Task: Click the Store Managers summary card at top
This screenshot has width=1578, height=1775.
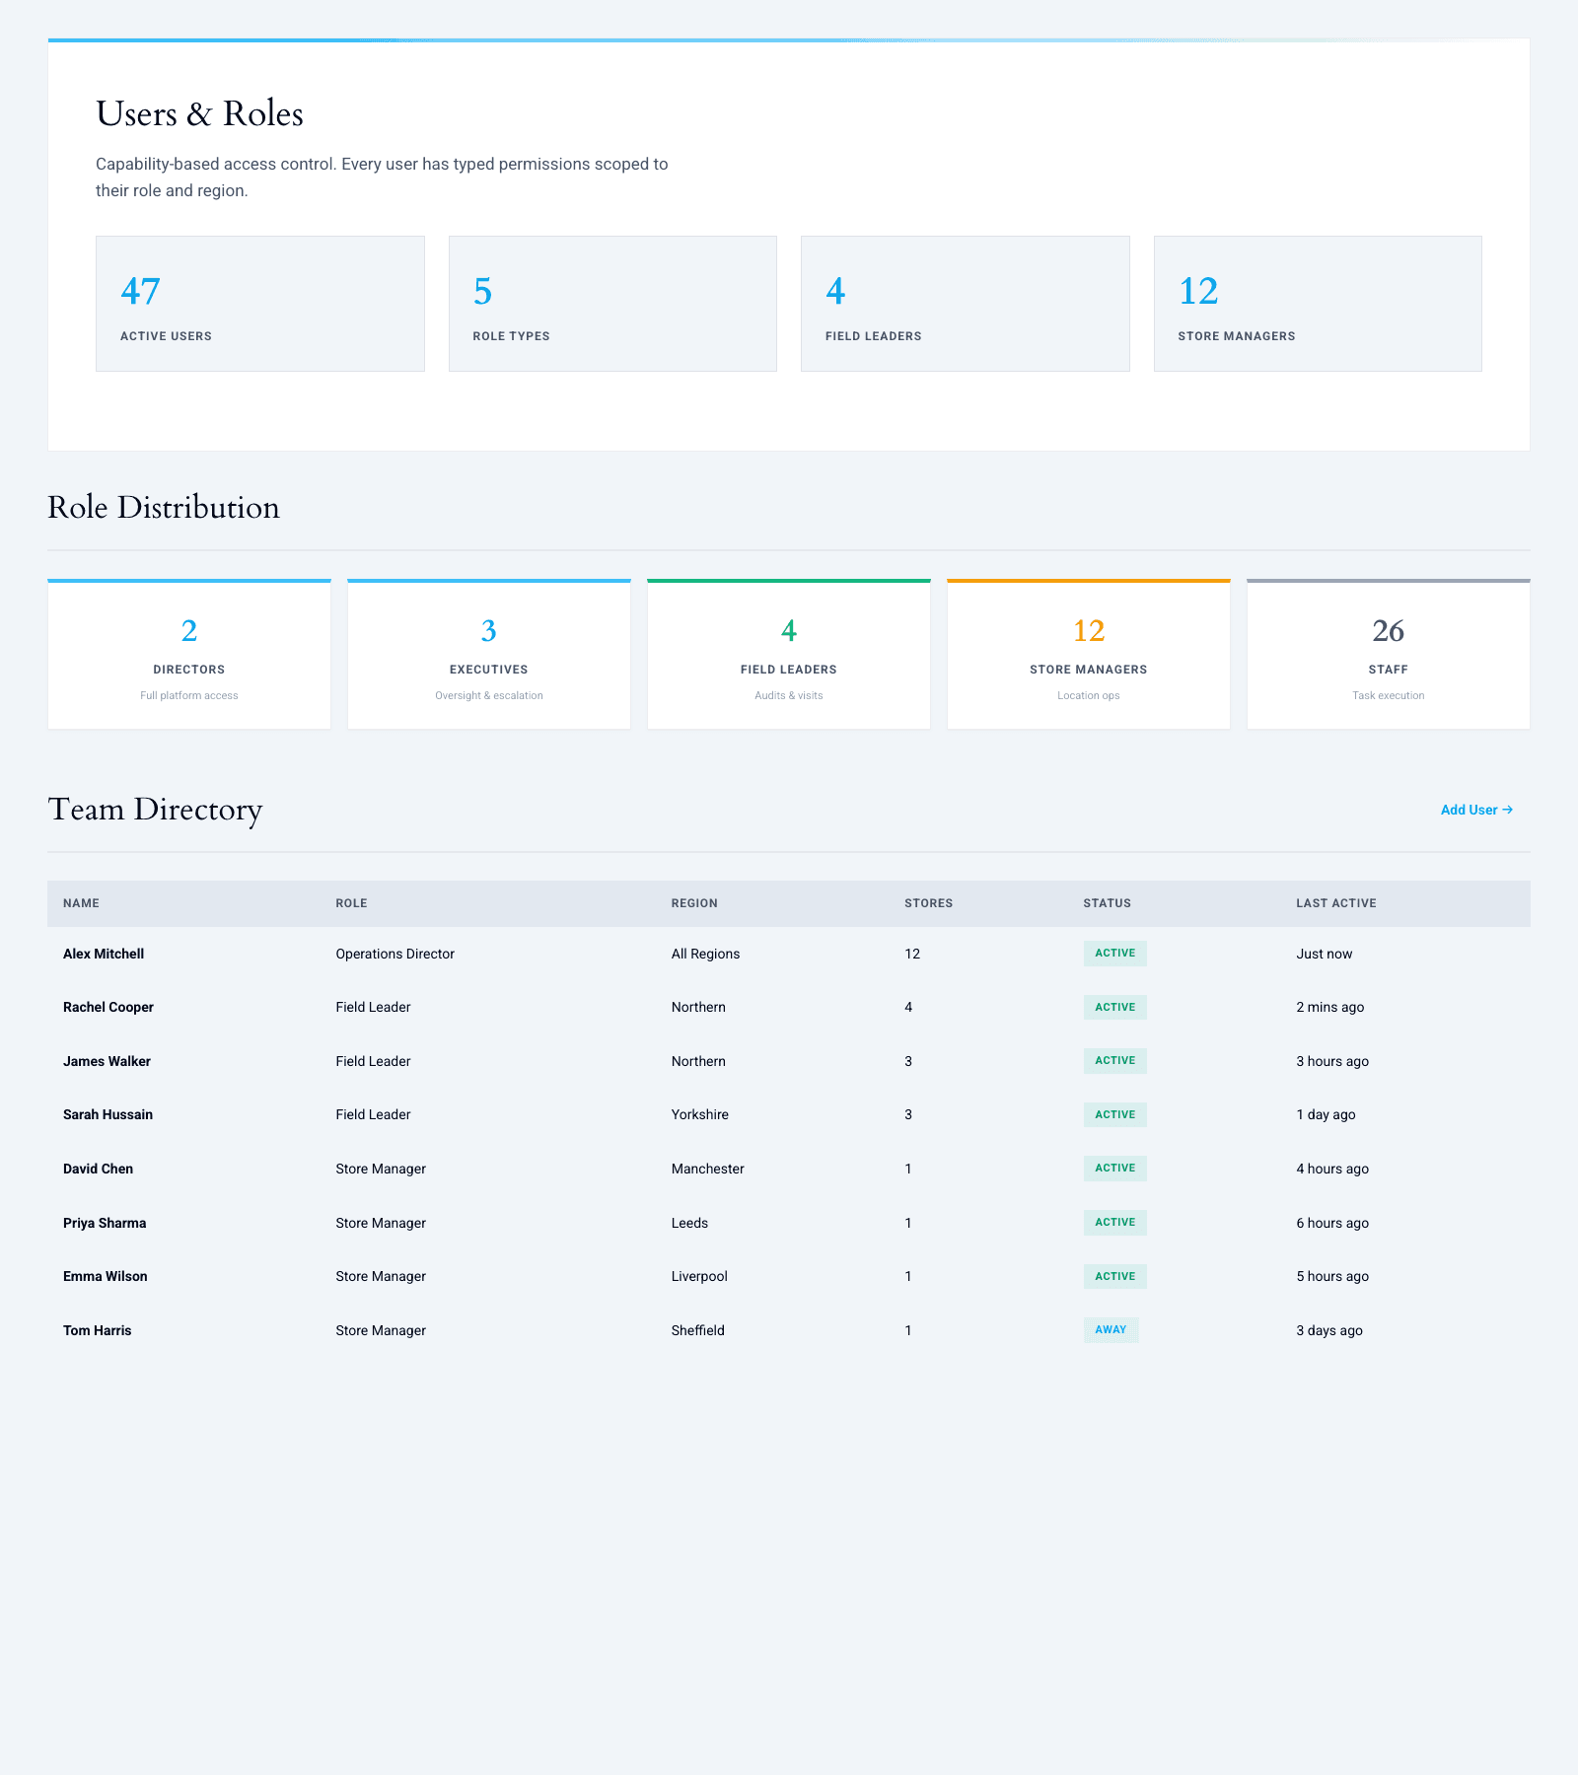Action: [x=1317, y=304]
